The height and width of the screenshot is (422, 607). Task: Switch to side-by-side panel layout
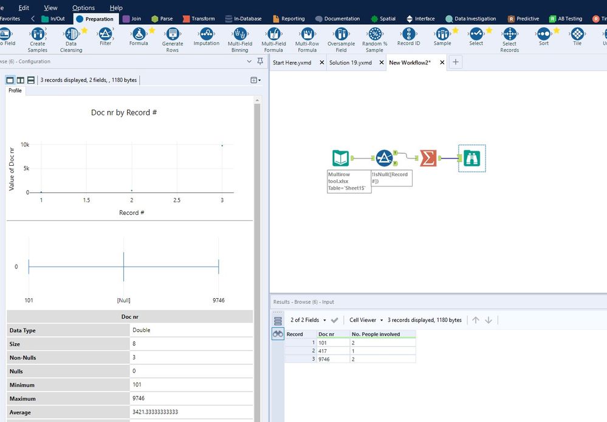click(21, 80)
